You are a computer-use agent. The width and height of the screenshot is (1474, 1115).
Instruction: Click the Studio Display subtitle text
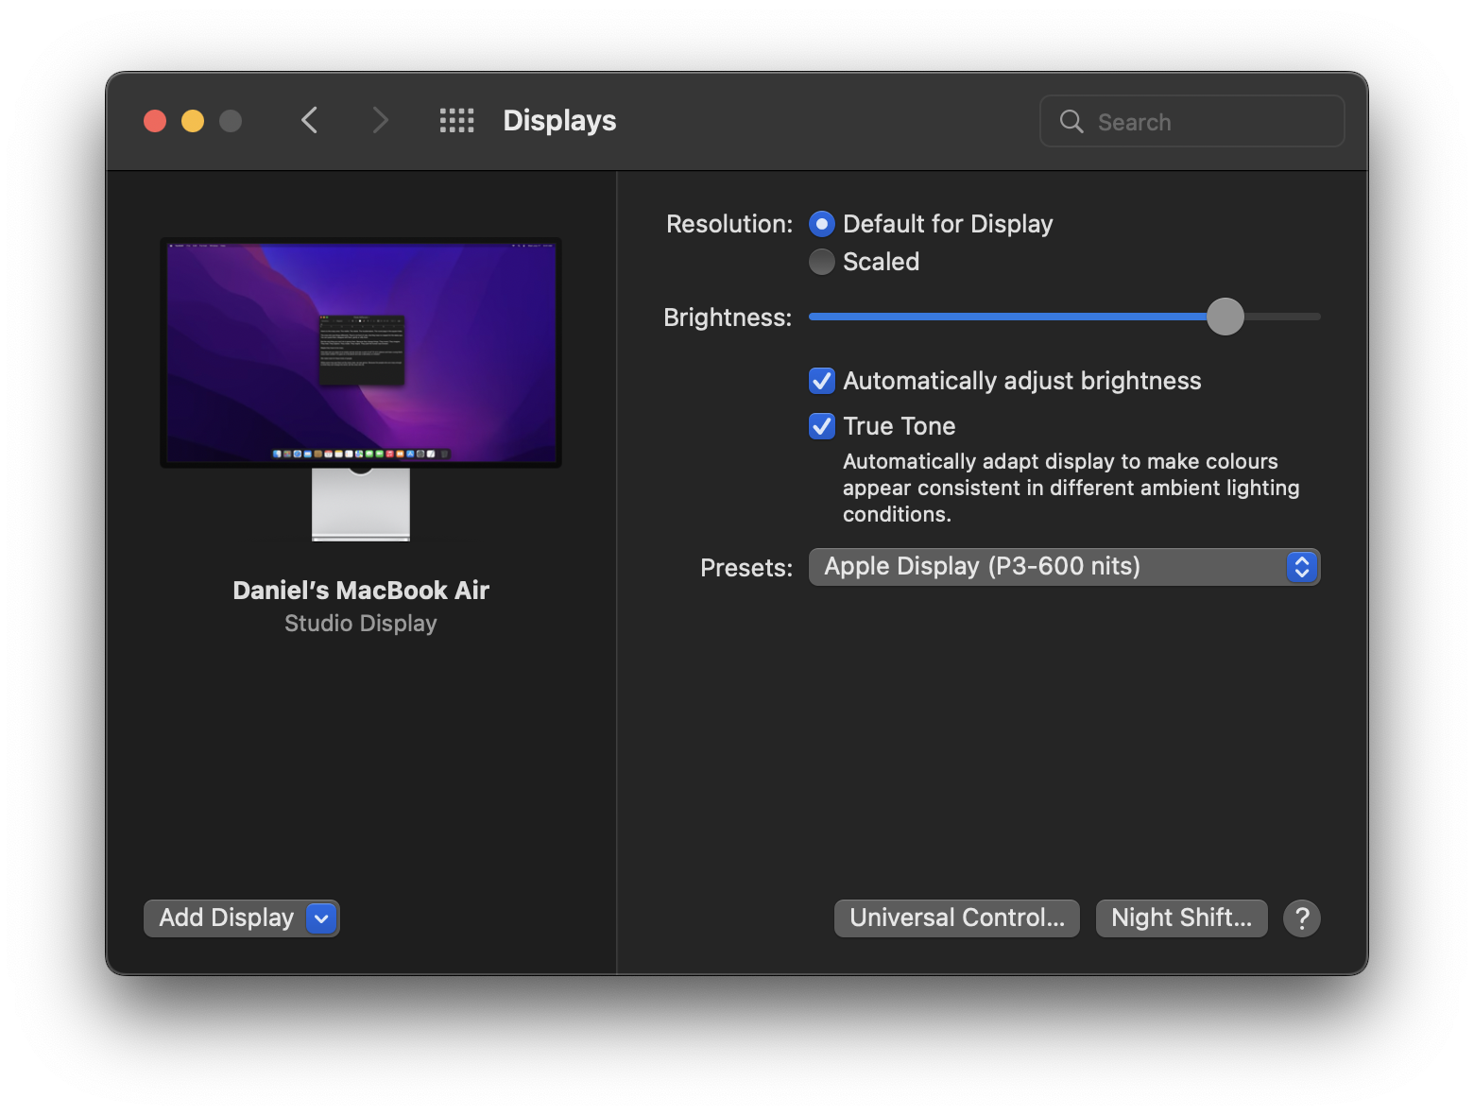pyautogui.click(x=361, y=624)
